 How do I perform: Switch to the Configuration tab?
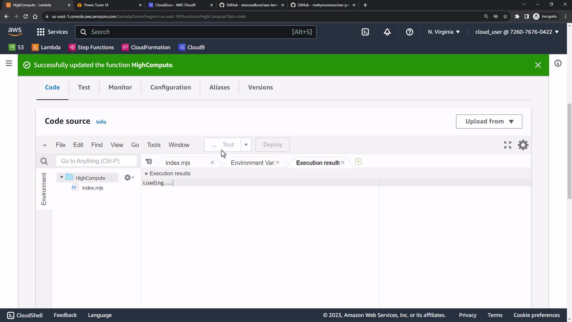click(x=170, y=87)
